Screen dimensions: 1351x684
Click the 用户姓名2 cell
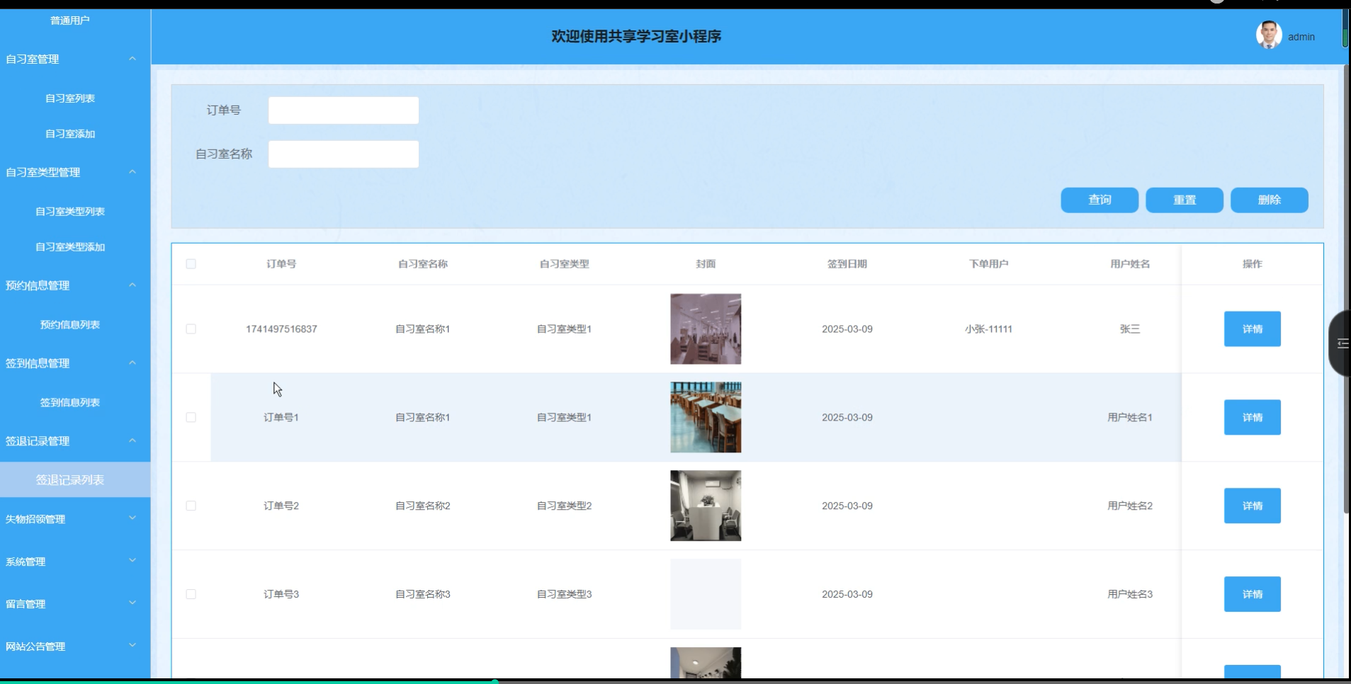(x=1130, y=506)
